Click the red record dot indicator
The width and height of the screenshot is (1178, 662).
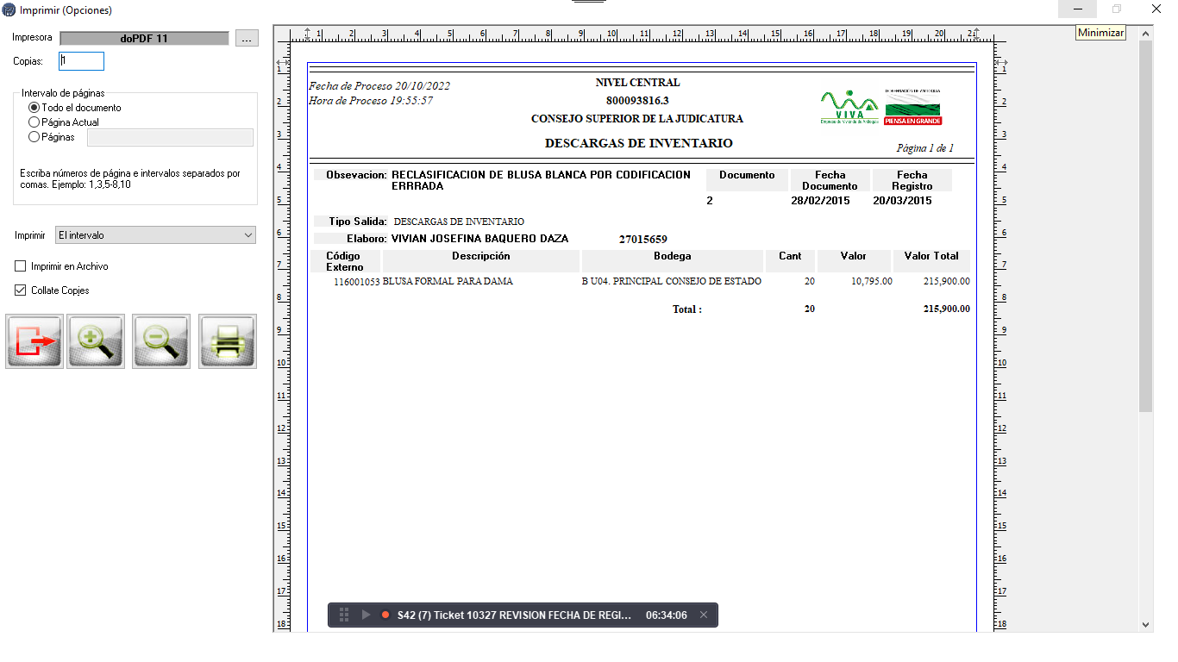385,615
